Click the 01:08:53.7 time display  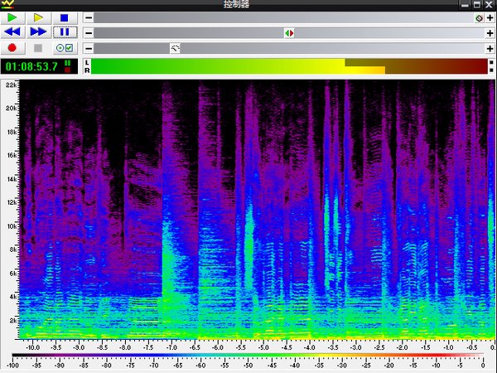coord(39,66)
